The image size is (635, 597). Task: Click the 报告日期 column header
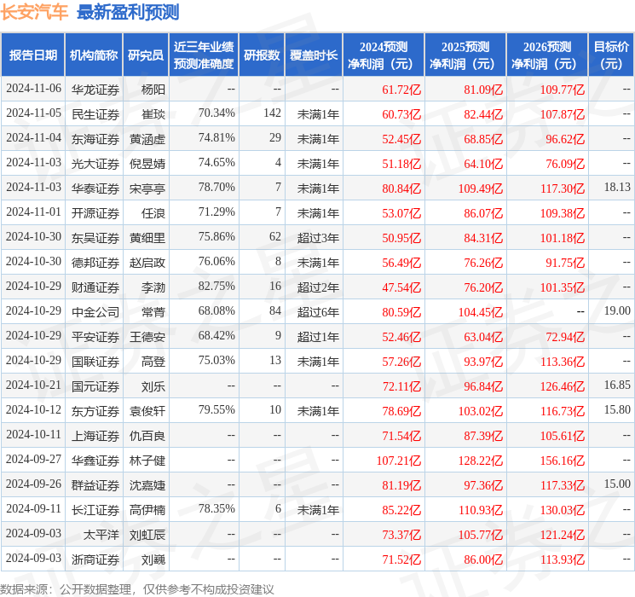[x=32, y=55]
